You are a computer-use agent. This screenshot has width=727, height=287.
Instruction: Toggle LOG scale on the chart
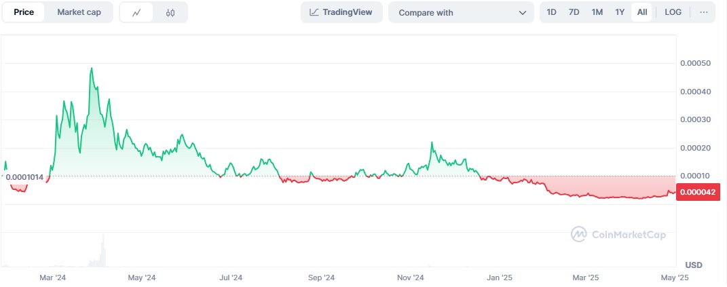tap(673, 12)
